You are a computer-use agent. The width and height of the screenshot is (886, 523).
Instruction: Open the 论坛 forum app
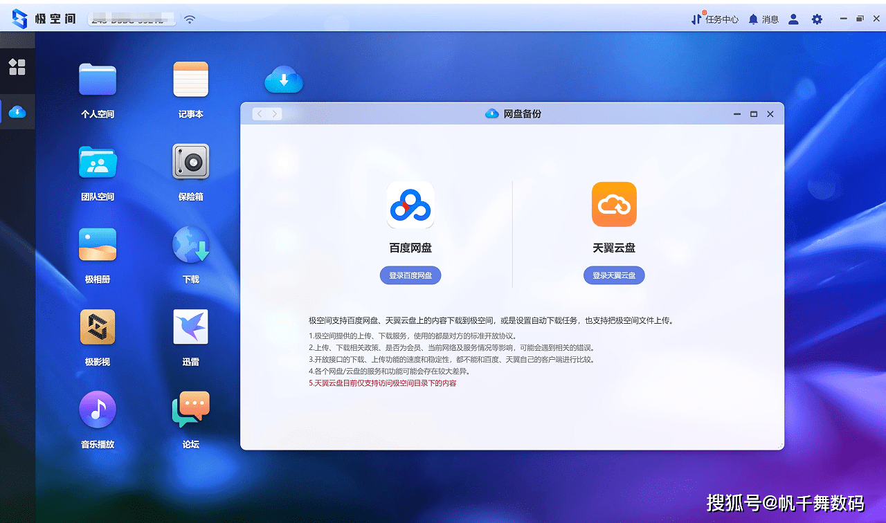pos(190,410)
